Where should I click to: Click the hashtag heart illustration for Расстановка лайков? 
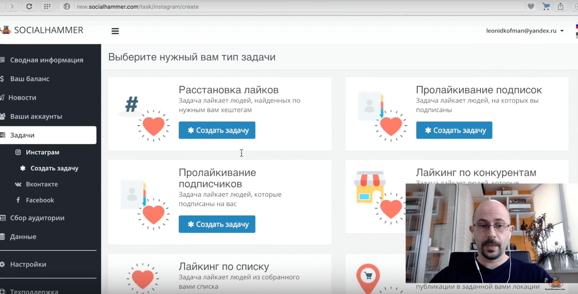[x=144, y=118]
